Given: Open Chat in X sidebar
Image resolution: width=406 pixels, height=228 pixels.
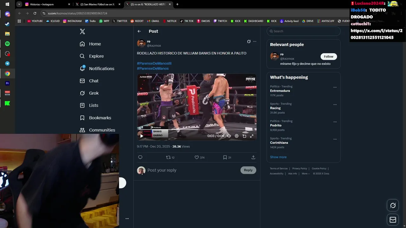Looking at the screenshot, I should pyautogui.click(x=89, y=81).
